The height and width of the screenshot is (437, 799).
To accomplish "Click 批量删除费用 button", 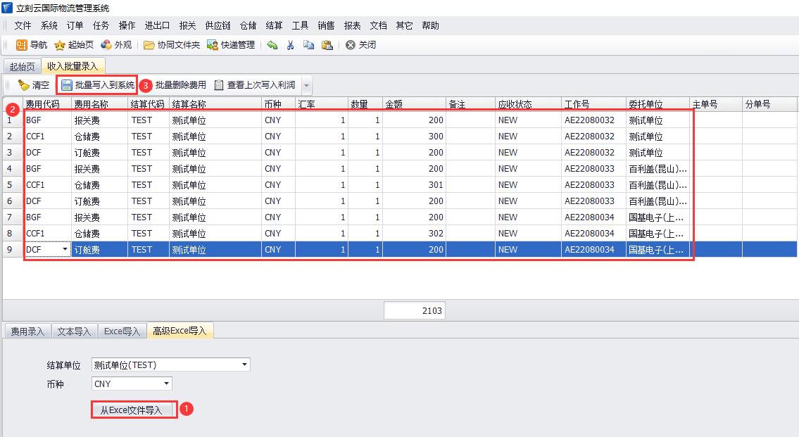I will tap(180, 85).
